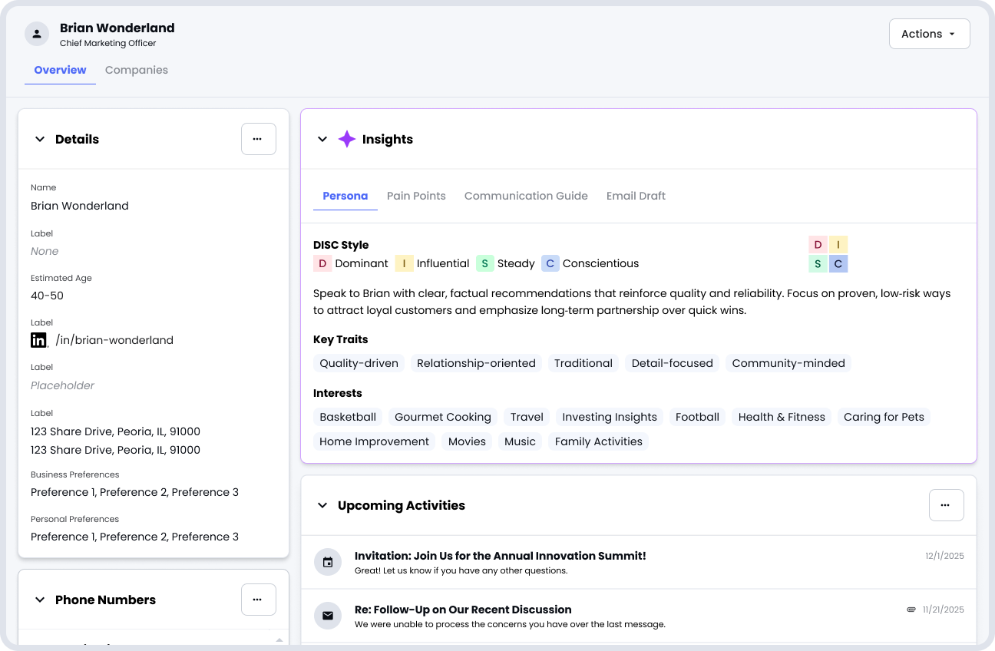Open the Annual Innovation Summit invitation

point(500,556)
